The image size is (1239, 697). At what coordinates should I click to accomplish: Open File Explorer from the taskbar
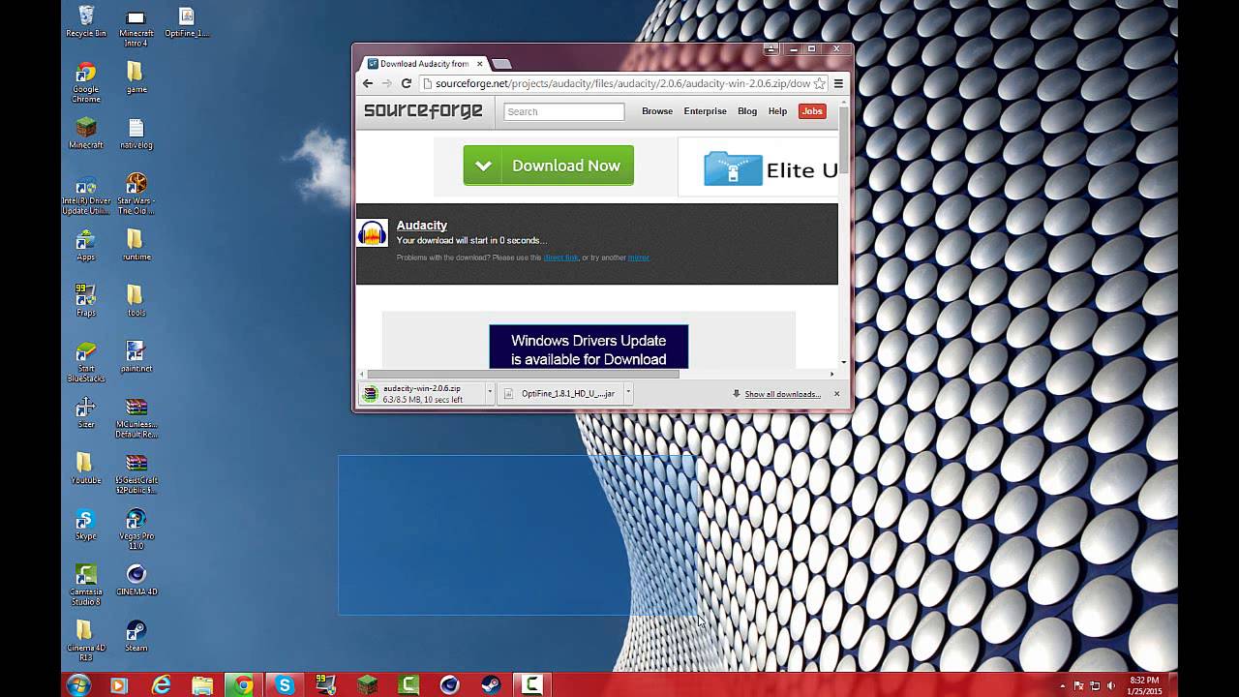202,685
